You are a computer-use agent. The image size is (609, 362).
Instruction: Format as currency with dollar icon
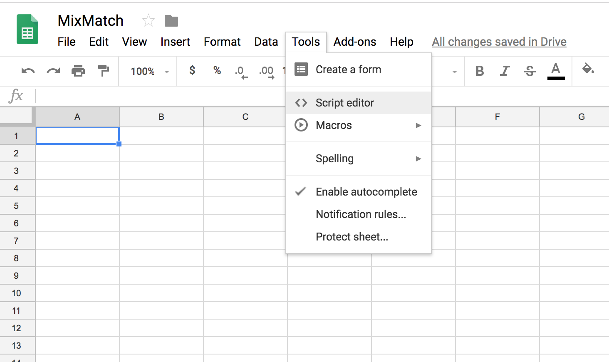tap(192, 70)
